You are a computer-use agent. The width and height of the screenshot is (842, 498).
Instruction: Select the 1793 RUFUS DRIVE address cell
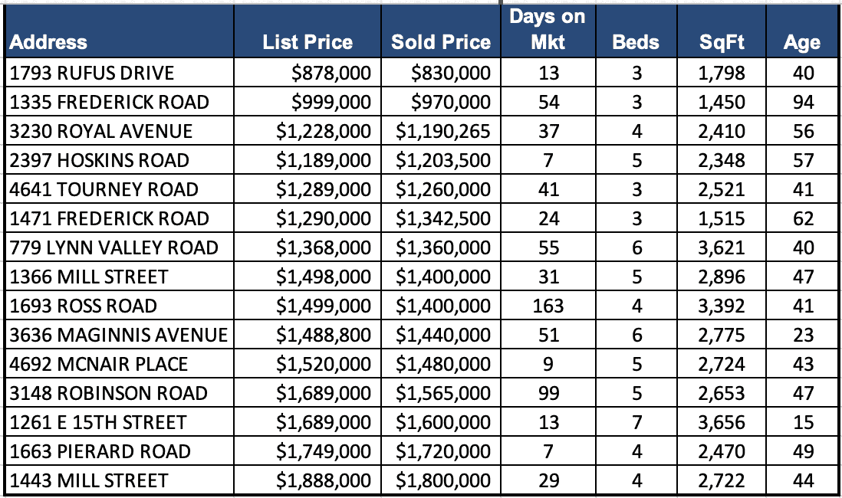coord(92,73)
